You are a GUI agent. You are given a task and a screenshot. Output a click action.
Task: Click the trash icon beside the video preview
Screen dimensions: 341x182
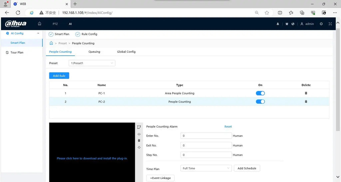click(x=139, y=141)
